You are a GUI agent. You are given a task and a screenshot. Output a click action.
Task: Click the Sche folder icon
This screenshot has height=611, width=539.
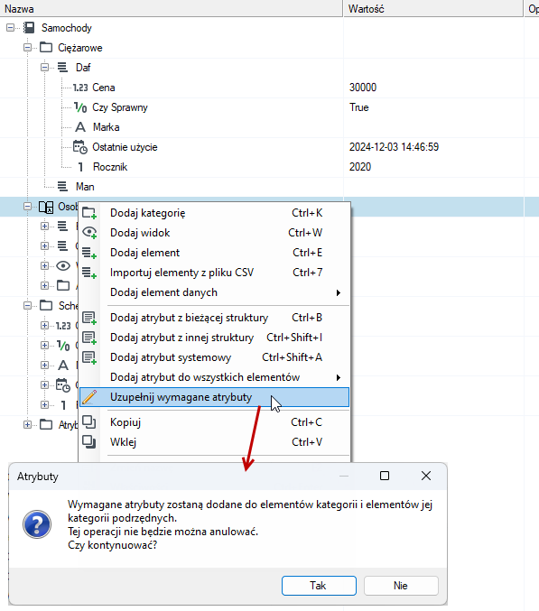[46, 305]
